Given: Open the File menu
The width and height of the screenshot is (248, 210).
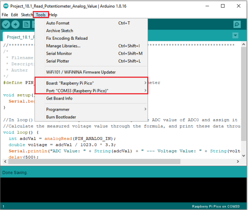Looking at the screenshot, I should [x=5, y=15].
